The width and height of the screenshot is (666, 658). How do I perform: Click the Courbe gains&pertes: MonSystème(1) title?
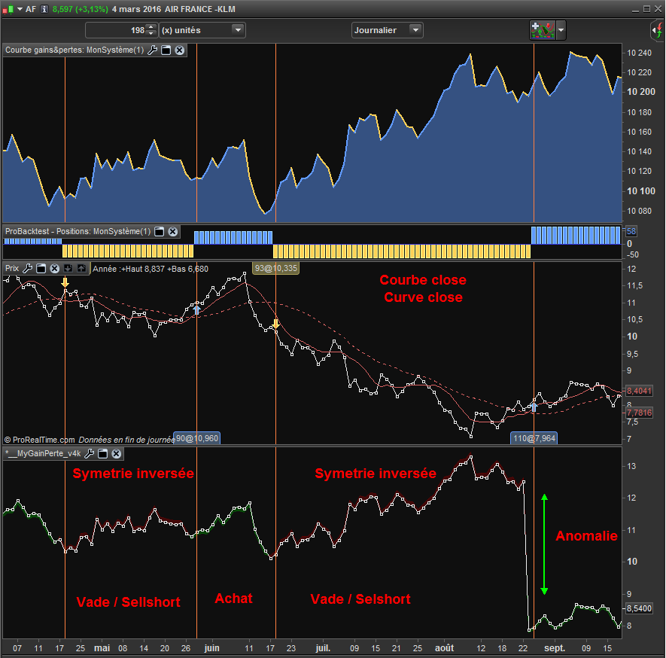75,50
